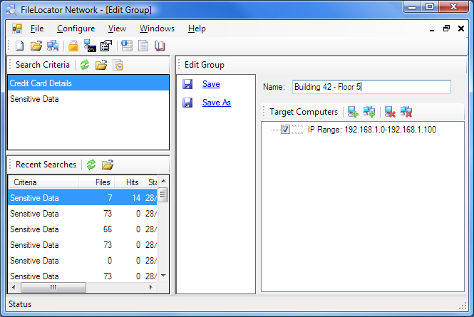Screen dimensions: 474x317
Task: Click the horizontal scroll right arrow
Action: pyautogui.click(x=150, y=287)
